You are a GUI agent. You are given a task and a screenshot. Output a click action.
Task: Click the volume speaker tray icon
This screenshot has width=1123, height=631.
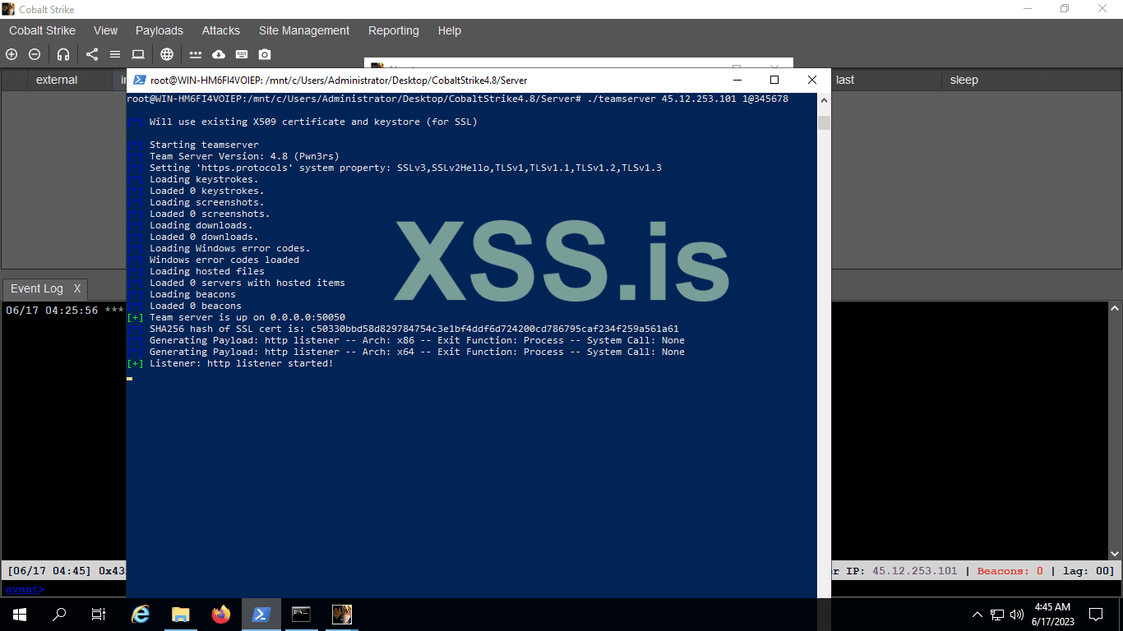(x=1017, y=615)
